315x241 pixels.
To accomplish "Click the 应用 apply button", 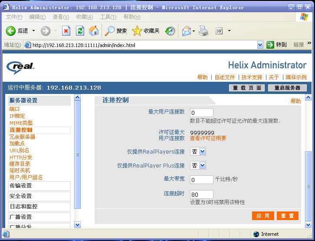I will [x=263, y=216].
